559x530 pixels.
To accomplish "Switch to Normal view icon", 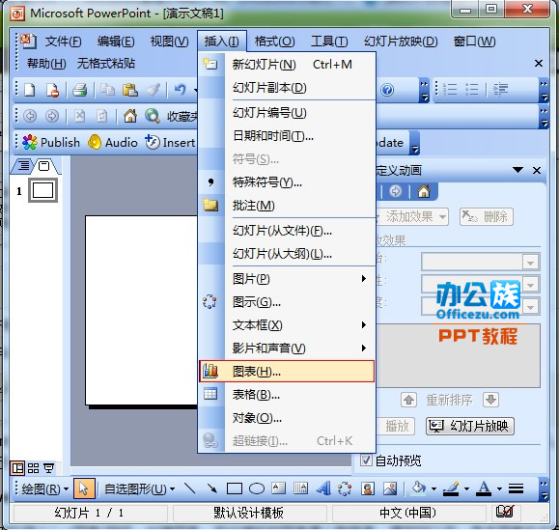I will 17,468.
